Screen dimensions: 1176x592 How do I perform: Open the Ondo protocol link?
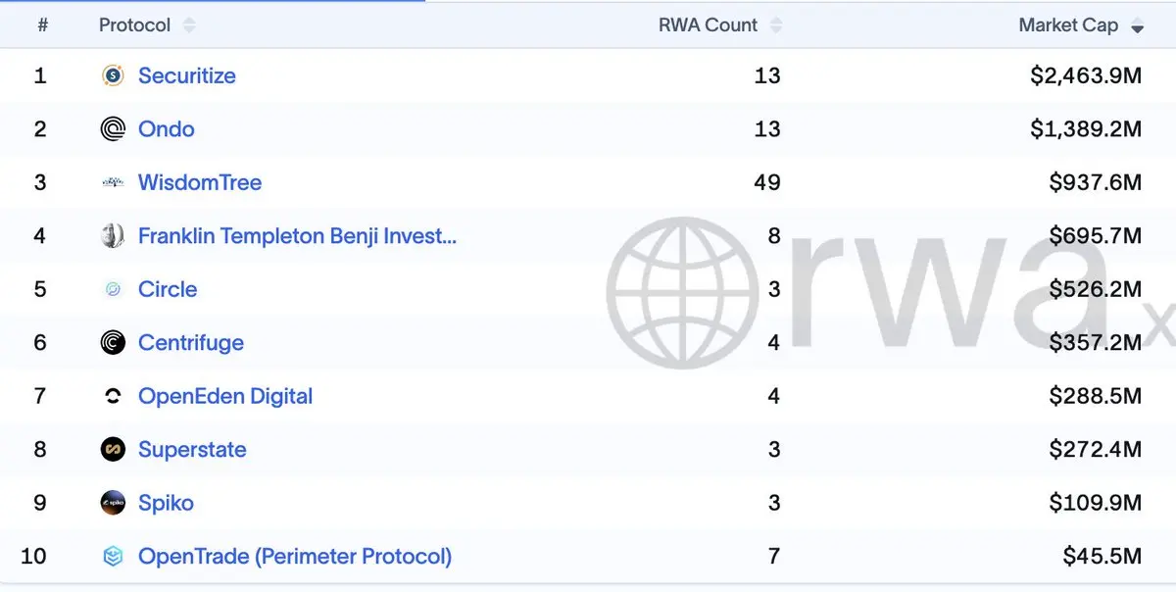167,129
